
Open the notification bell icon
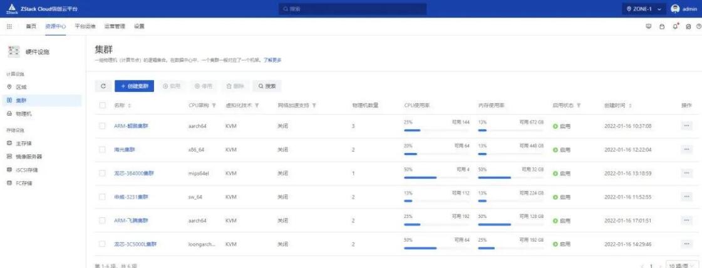676,26
